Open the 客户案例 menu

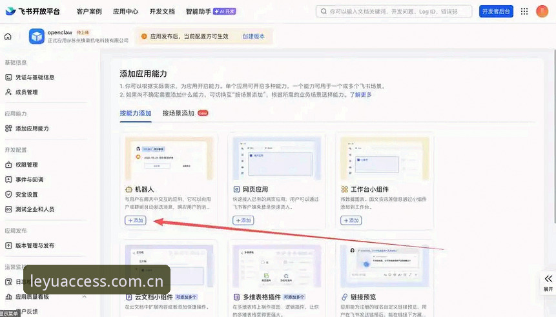pyautogui.click(x=89, y=12)
